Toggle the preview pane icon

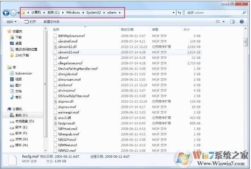pos(232,21)
